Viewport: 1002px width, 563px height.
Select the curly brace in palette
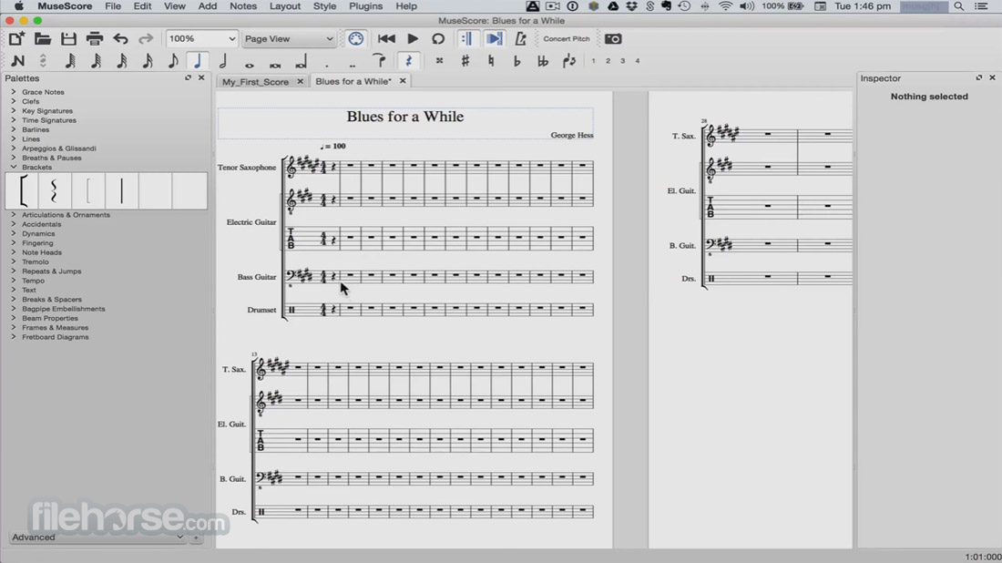tap(55, 190)
